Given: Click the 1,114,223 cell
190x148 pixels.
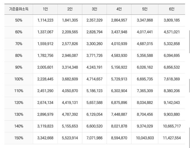Looking at the screenshot, I should click(45, 20).
